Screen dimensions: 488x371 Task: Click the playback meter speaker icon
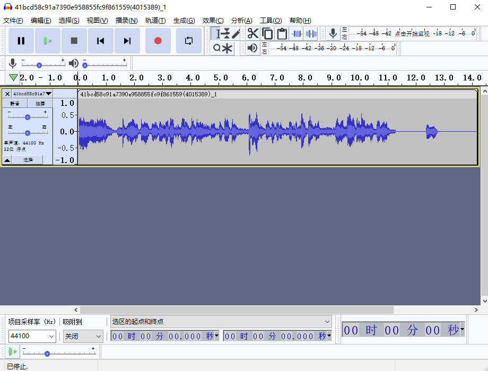pyautogui.click(x=252, y=48)
